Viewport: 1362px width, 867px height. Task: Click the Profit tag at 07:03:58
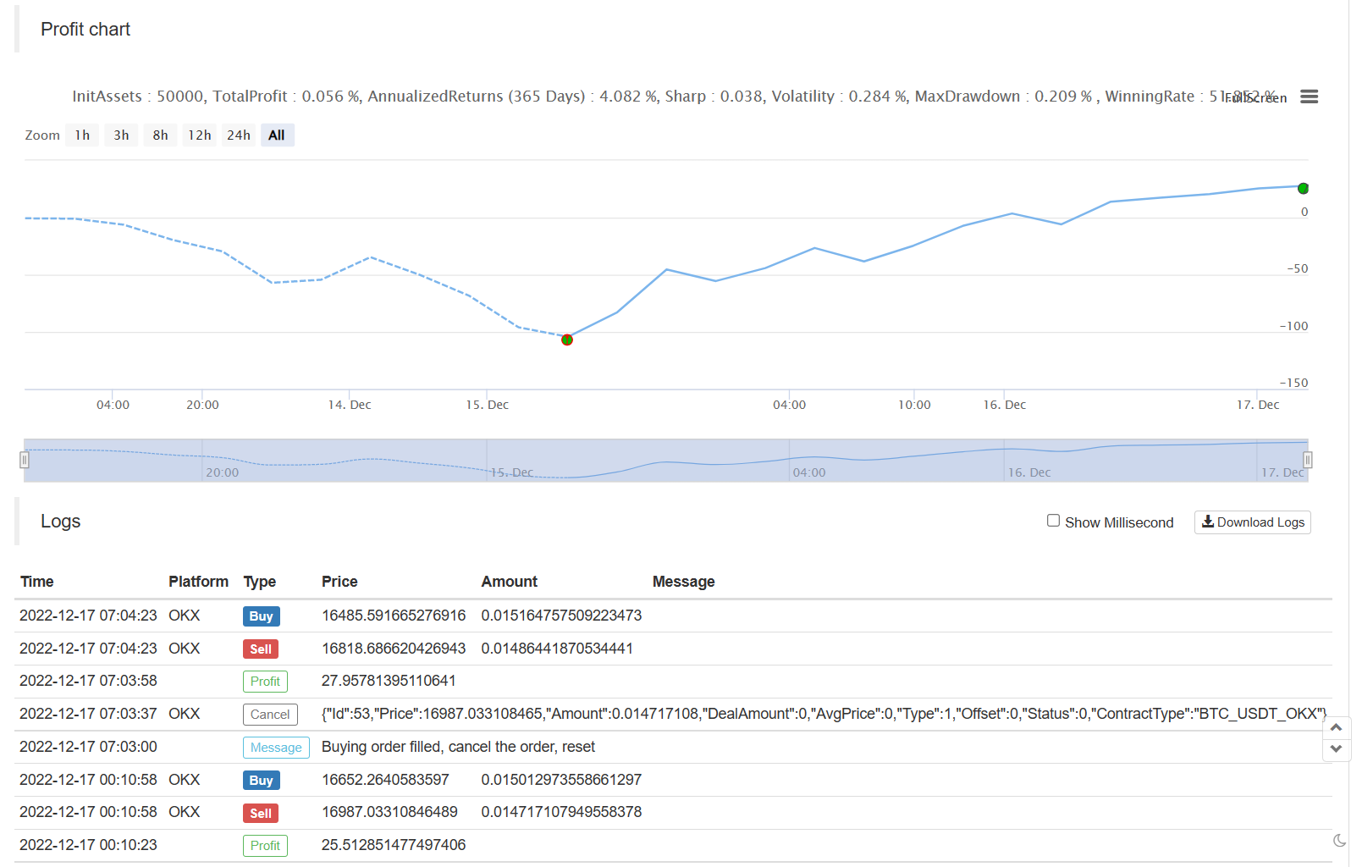pos(265,682)
